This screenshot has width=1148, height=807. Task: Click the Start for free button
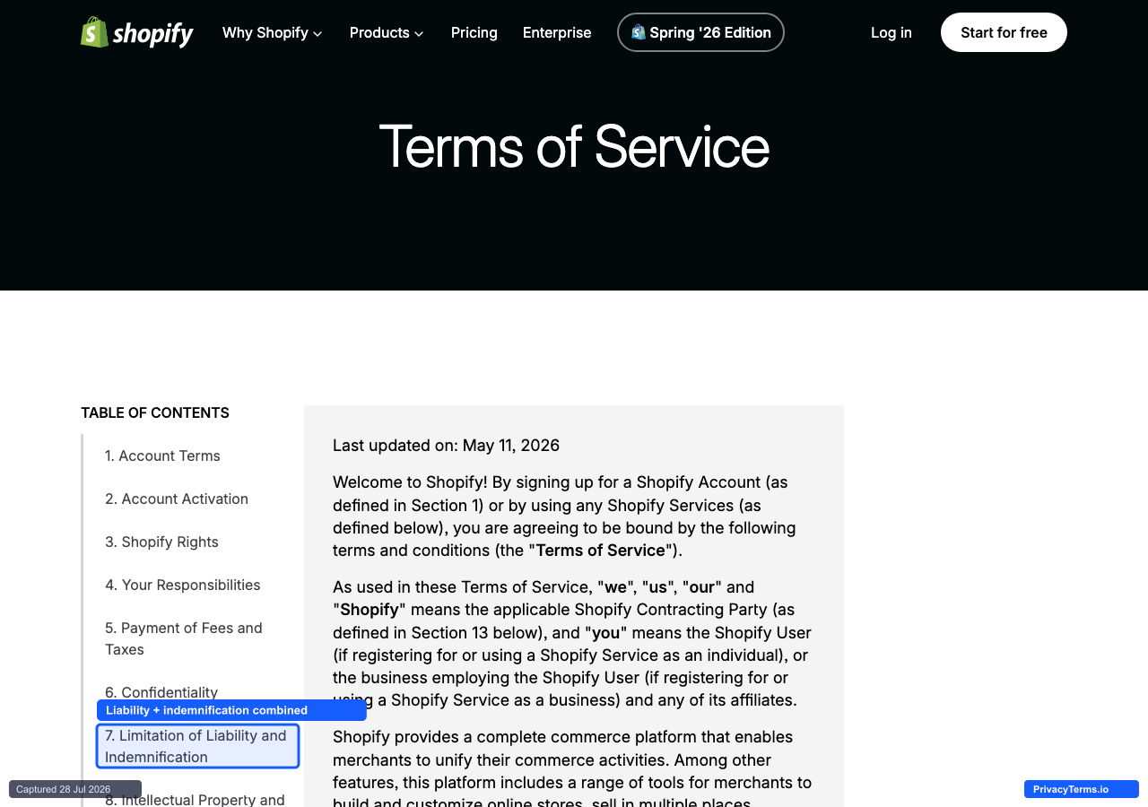coord(1004,32)
